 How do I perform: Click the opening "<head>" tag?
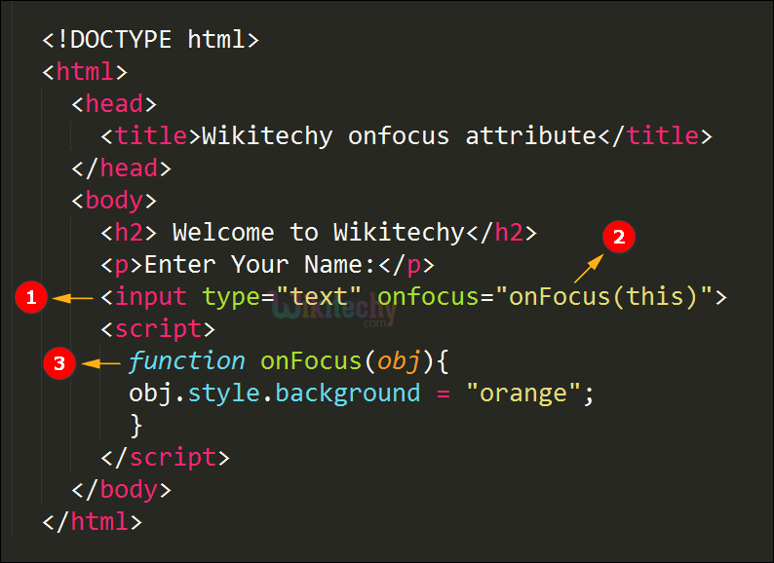(x=114, y=103)
